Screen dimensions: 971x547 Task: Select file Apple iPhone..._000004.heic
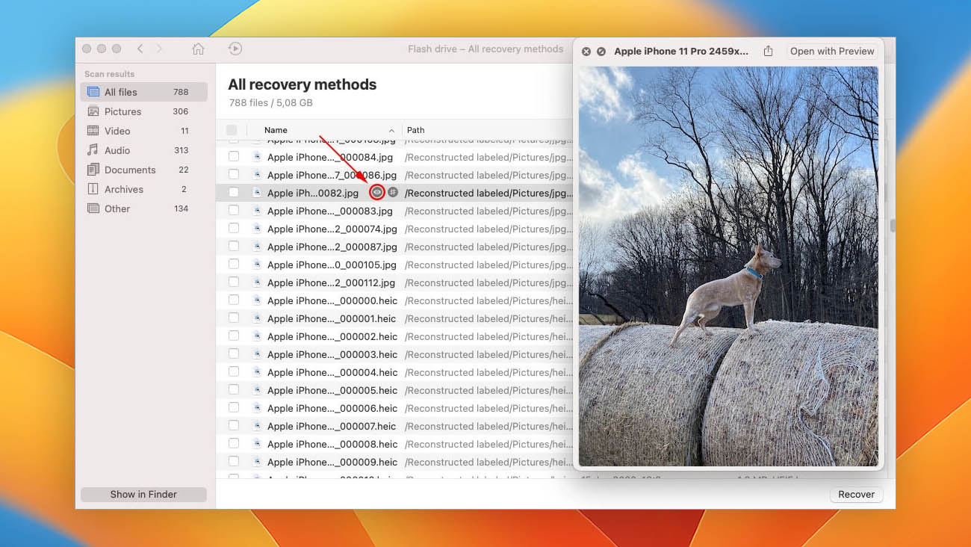point(332,372)
